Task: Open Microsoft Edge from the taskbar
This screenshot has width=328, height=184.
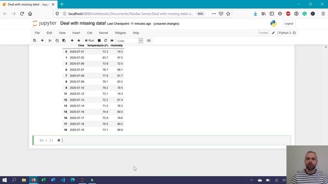Action: click(x=73, y=180)
